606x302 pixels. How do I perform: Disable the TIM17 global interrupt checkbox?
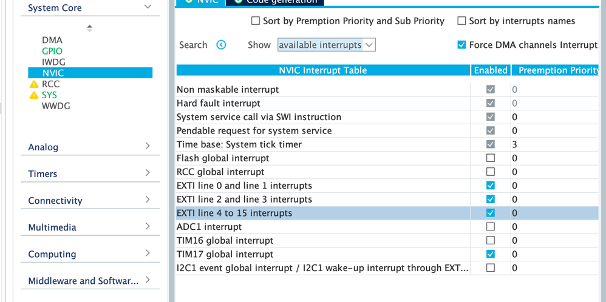(491, 254)
